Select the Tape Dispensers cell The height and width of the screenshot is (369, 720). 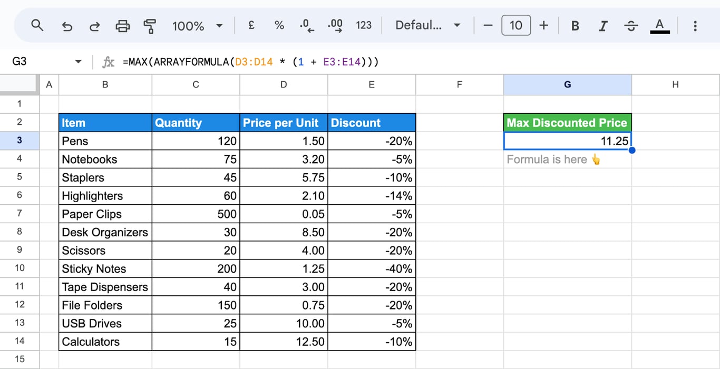point(105,287)
